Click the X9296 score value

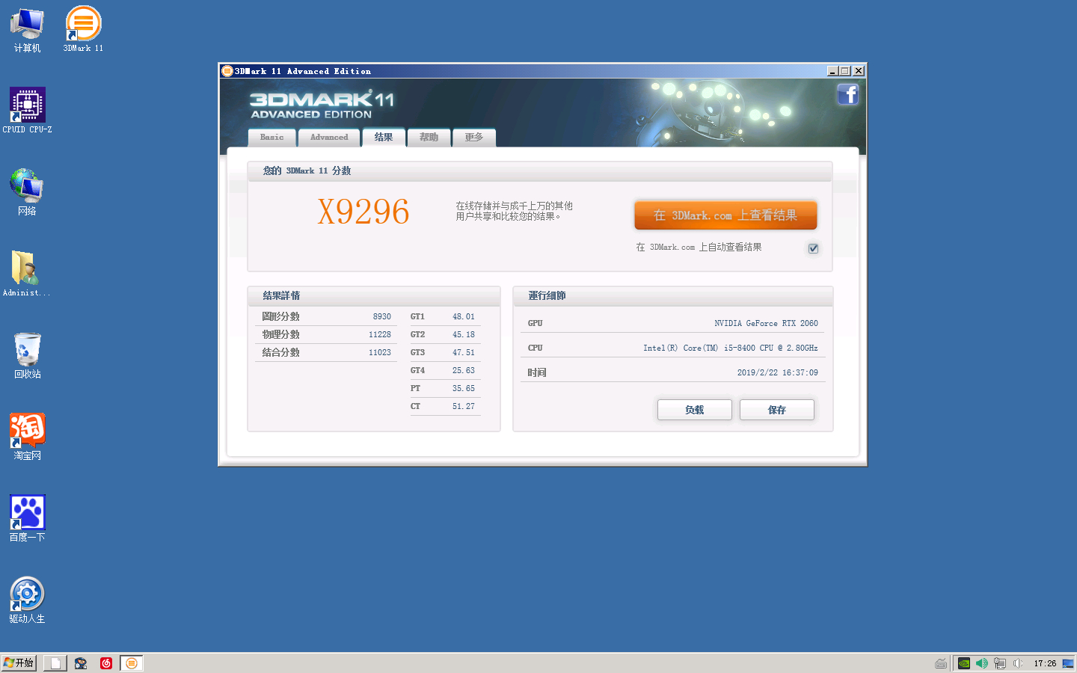pos(363,212)
